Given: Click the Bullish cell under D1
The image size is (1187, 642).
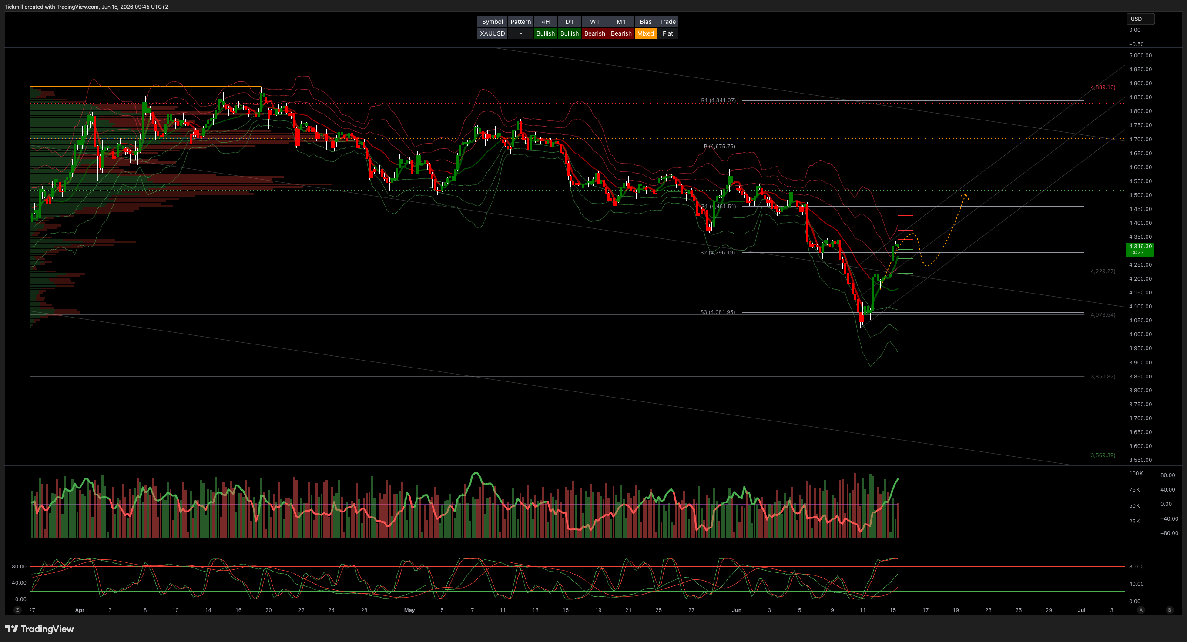Looking at the screenshot, I should 570,33.
